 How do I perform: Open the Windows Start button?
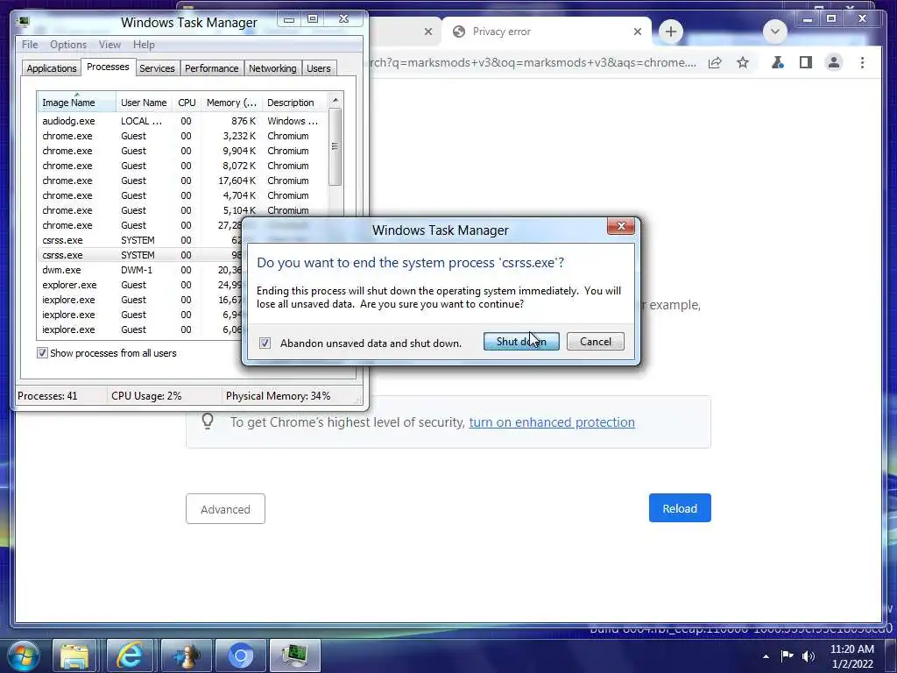coord(24,655)
